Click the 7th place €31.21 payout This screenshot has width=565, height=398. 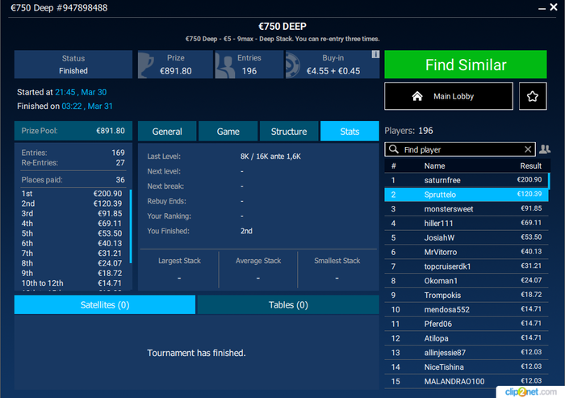click(72, 253)
